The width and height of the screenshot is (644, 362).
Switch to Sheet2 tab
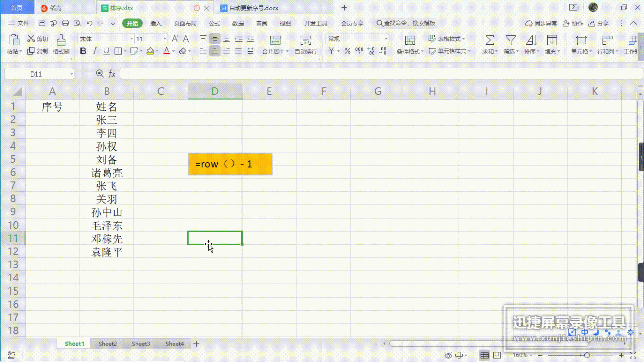pos(107,344)
